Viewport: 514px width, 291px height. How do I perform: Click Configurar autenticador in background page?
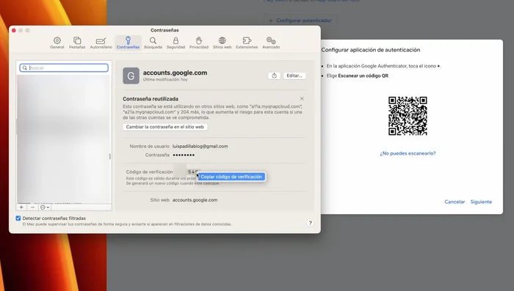pos(300,21)
